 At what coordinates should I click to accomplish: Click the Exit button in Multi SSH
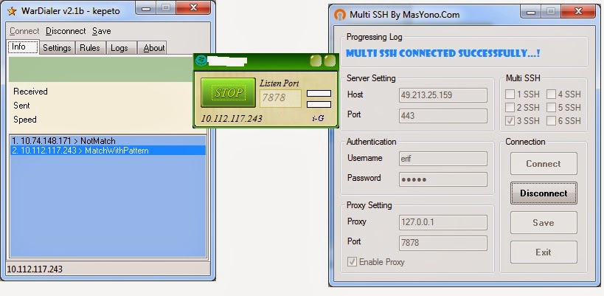click(544, 252)
